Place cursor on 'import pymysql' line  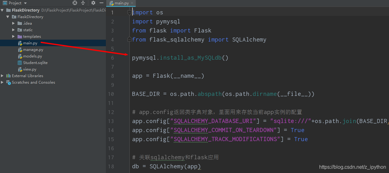(156, 22)
